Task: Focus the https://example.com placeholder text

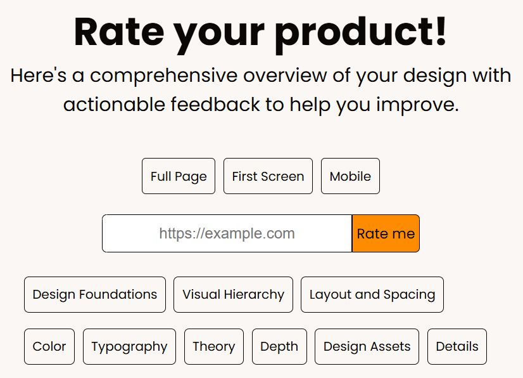Action: (x=227, y=233)
